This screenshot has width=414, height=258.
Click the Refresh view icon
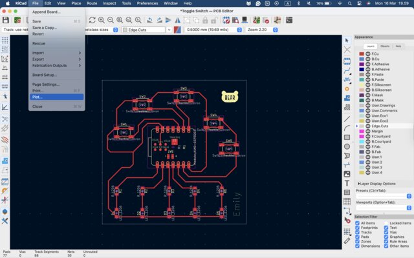coord(92,20)
